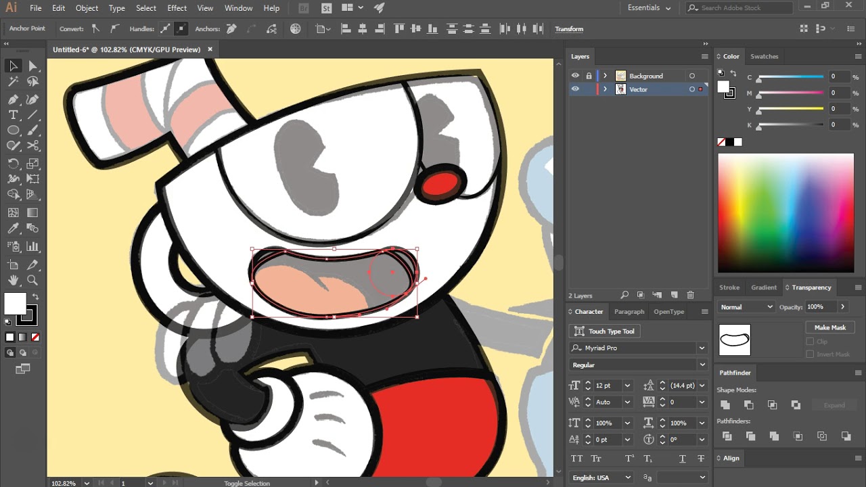This screenshot has width=866, height=487.
Task: Select the Line Segment tool
Action: [32, 115]
